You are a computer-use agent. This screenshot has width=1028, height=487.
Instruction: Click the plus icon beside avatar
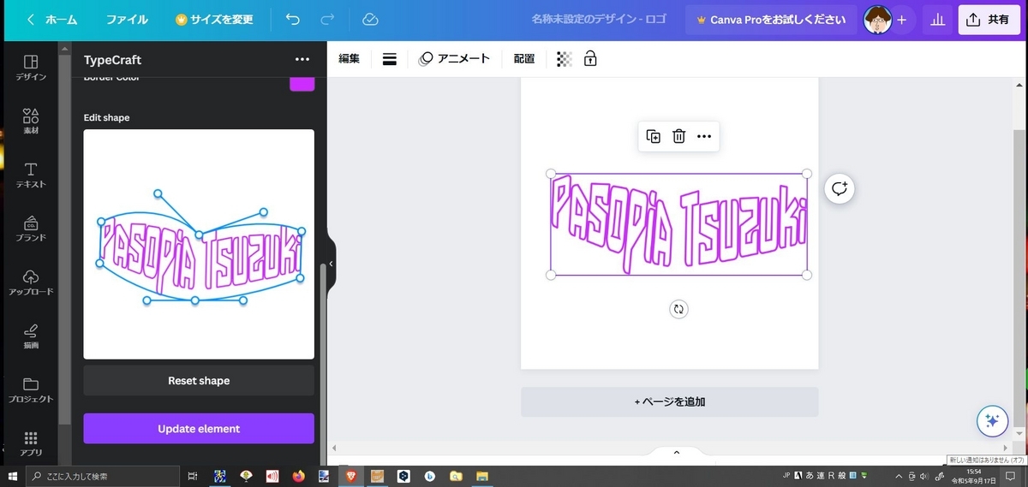901,19
